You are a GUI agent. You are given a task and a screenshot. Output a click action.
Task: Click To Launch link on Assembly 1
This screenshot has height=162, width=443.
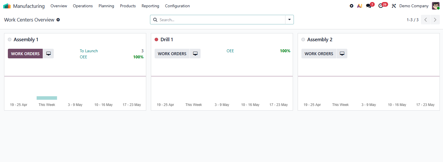[x=89, y=51]
